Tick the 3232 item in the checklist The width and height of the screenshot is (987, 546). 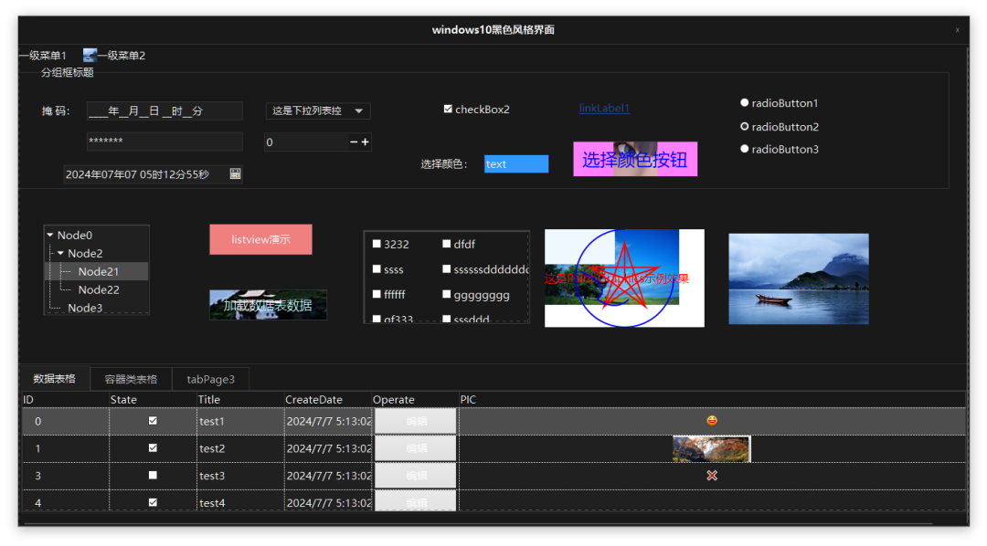click(377, 244)
